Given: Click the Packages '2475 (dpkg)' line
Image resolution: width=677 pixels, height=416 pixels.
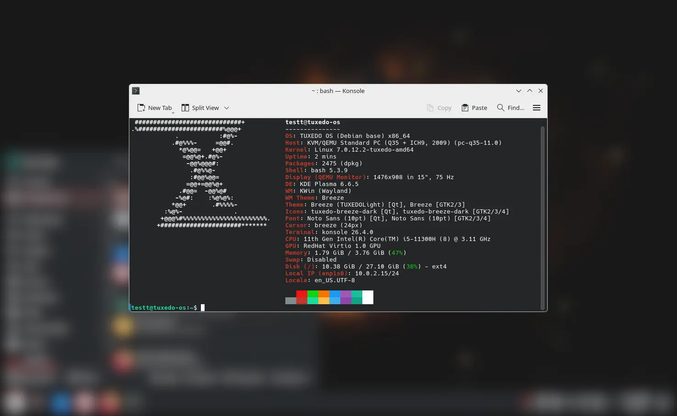Looking at the screenshot, I should click(x=324, y=164).
